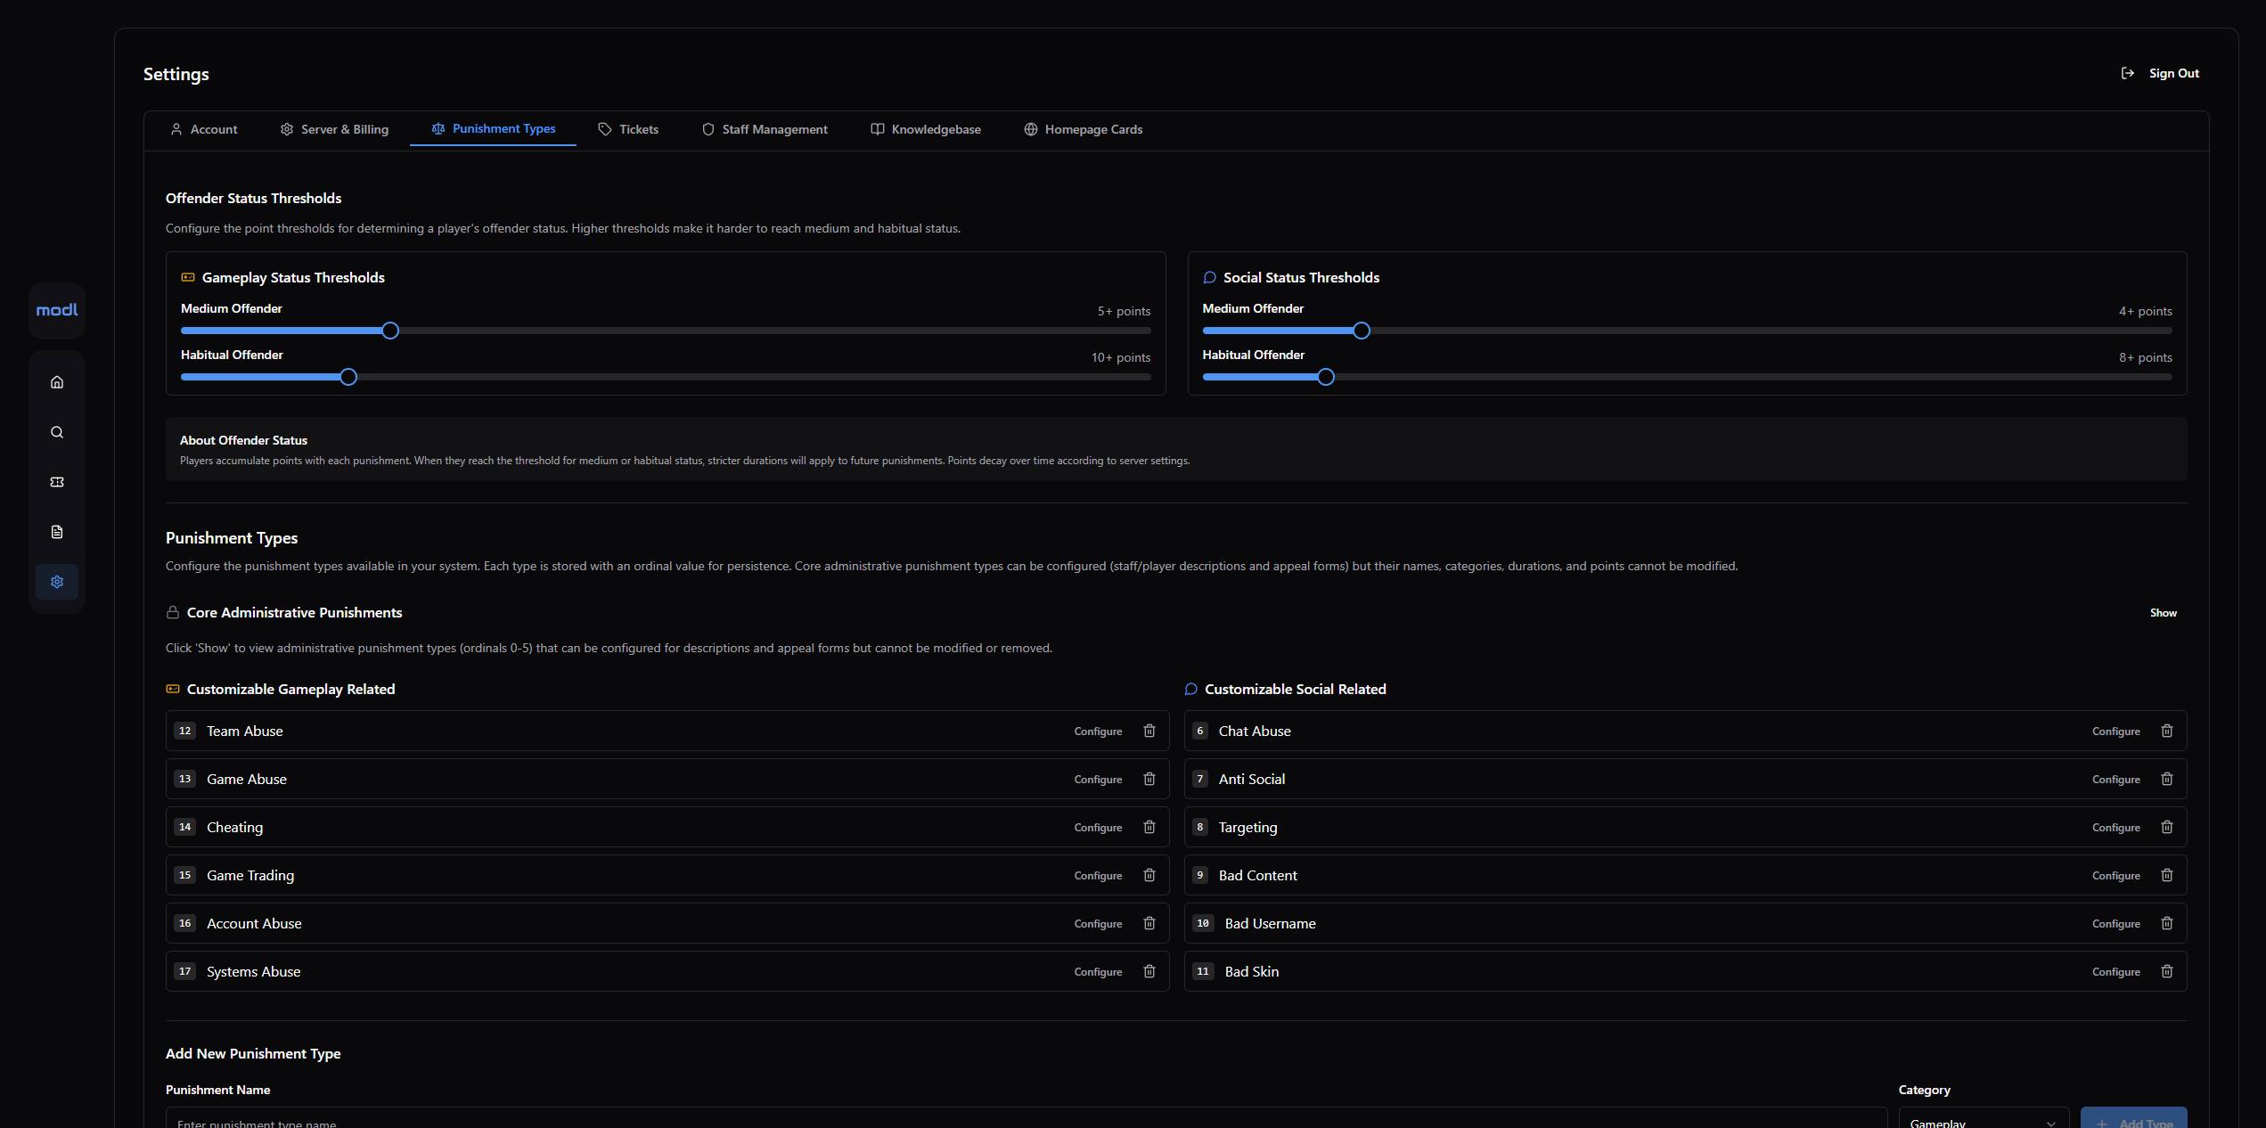This screenshot has width=2266, height=1128.
Task: Click the Team Abuse ordinal badge 12
Action: pos(184,731)
